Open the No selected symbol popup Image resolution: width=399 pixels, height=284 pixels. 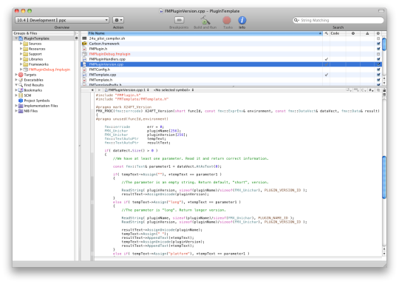[x=174, y=90]
